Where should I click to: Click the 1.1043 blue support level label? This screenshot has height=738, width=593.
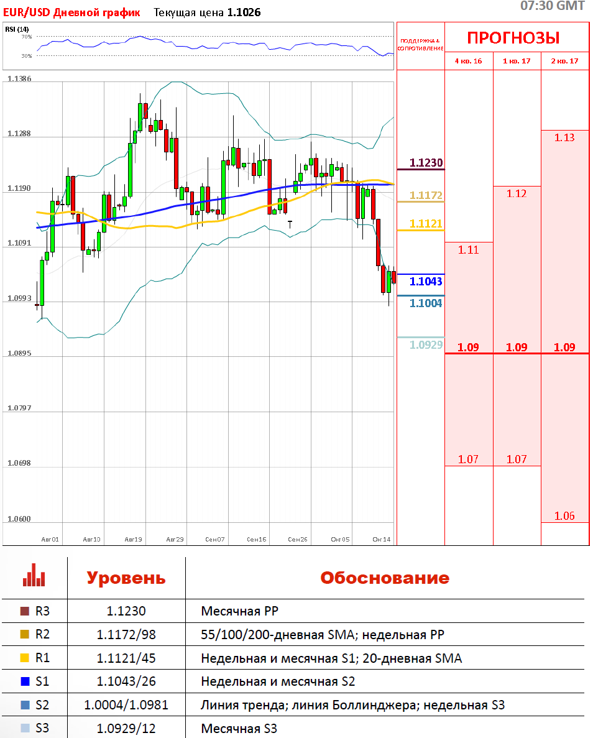pos(426,282)
